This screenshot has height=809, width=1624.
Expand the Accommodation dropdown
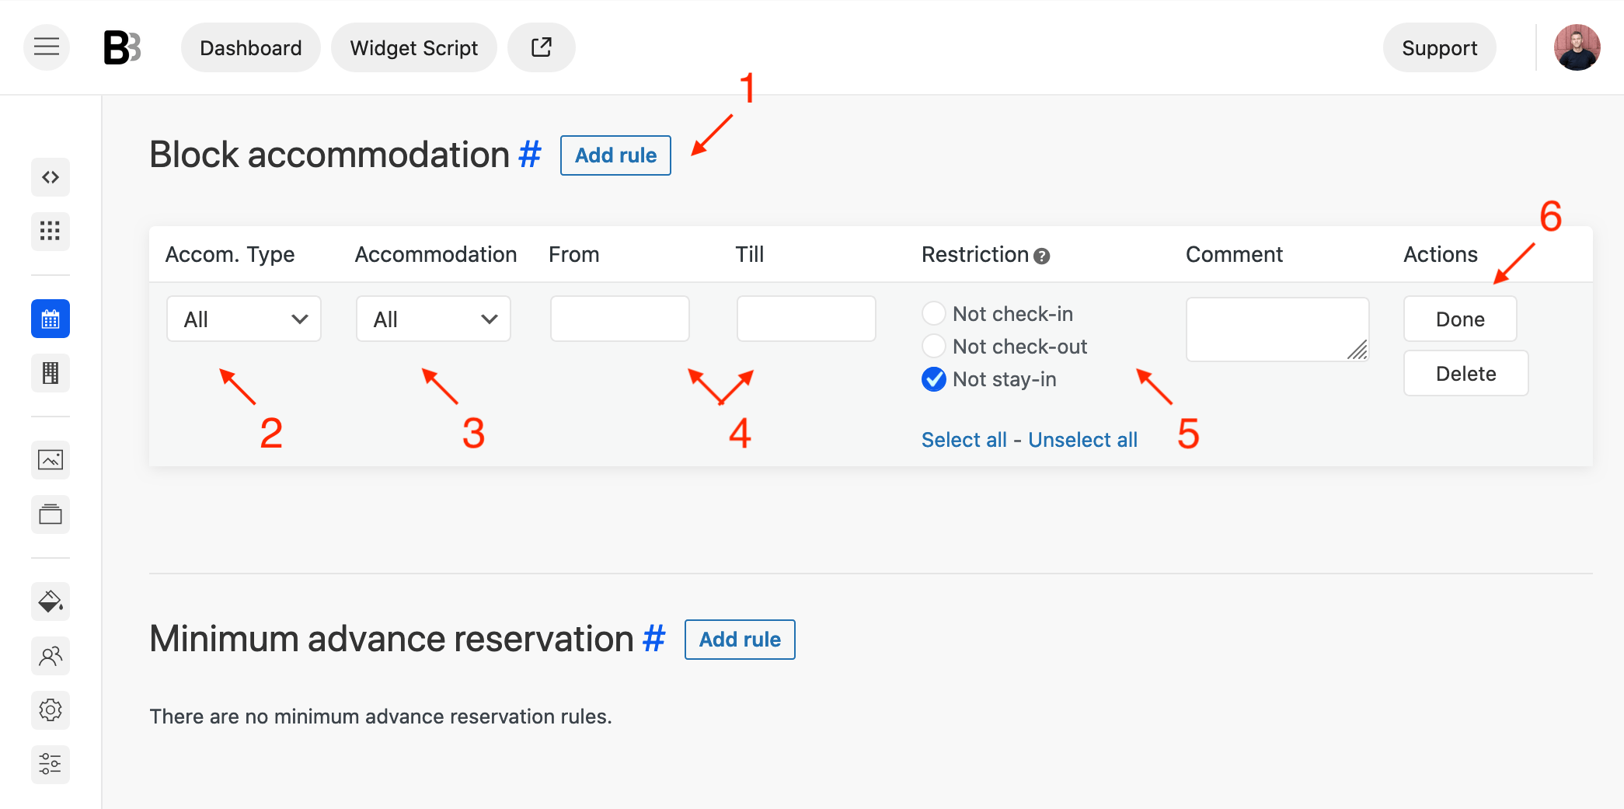[434, 319]
